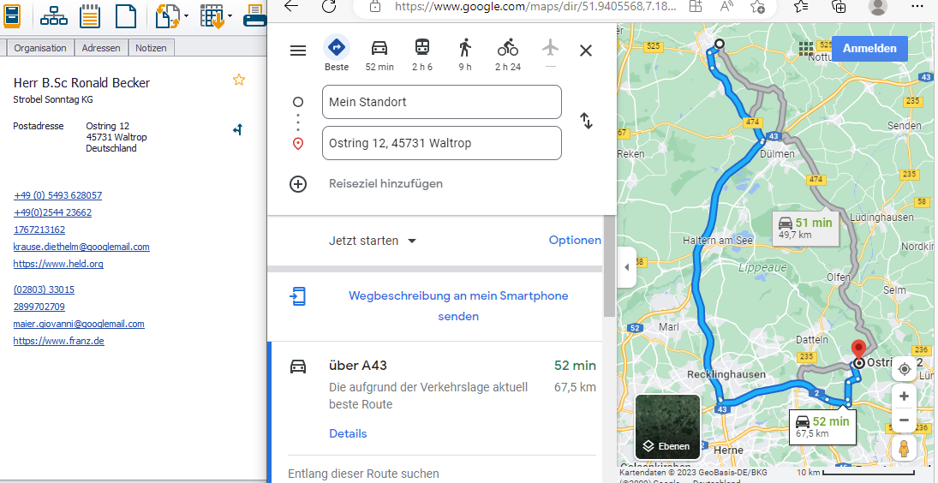Open browser collections icon
This screenshot has height=483, width=938.
[839, 6]
